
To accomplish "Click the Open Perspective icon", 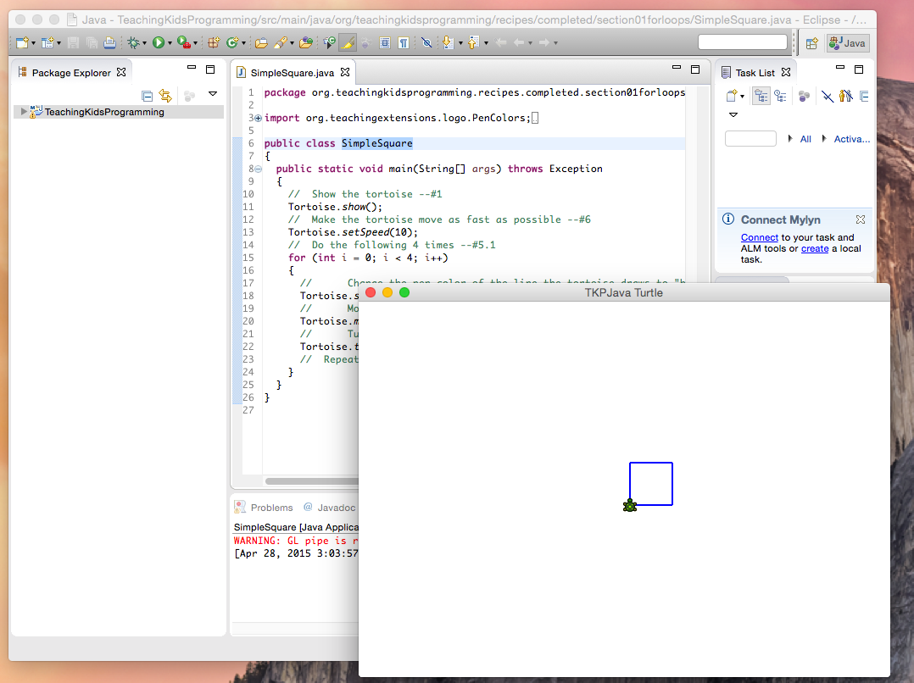I will click(x=811, y=43).
